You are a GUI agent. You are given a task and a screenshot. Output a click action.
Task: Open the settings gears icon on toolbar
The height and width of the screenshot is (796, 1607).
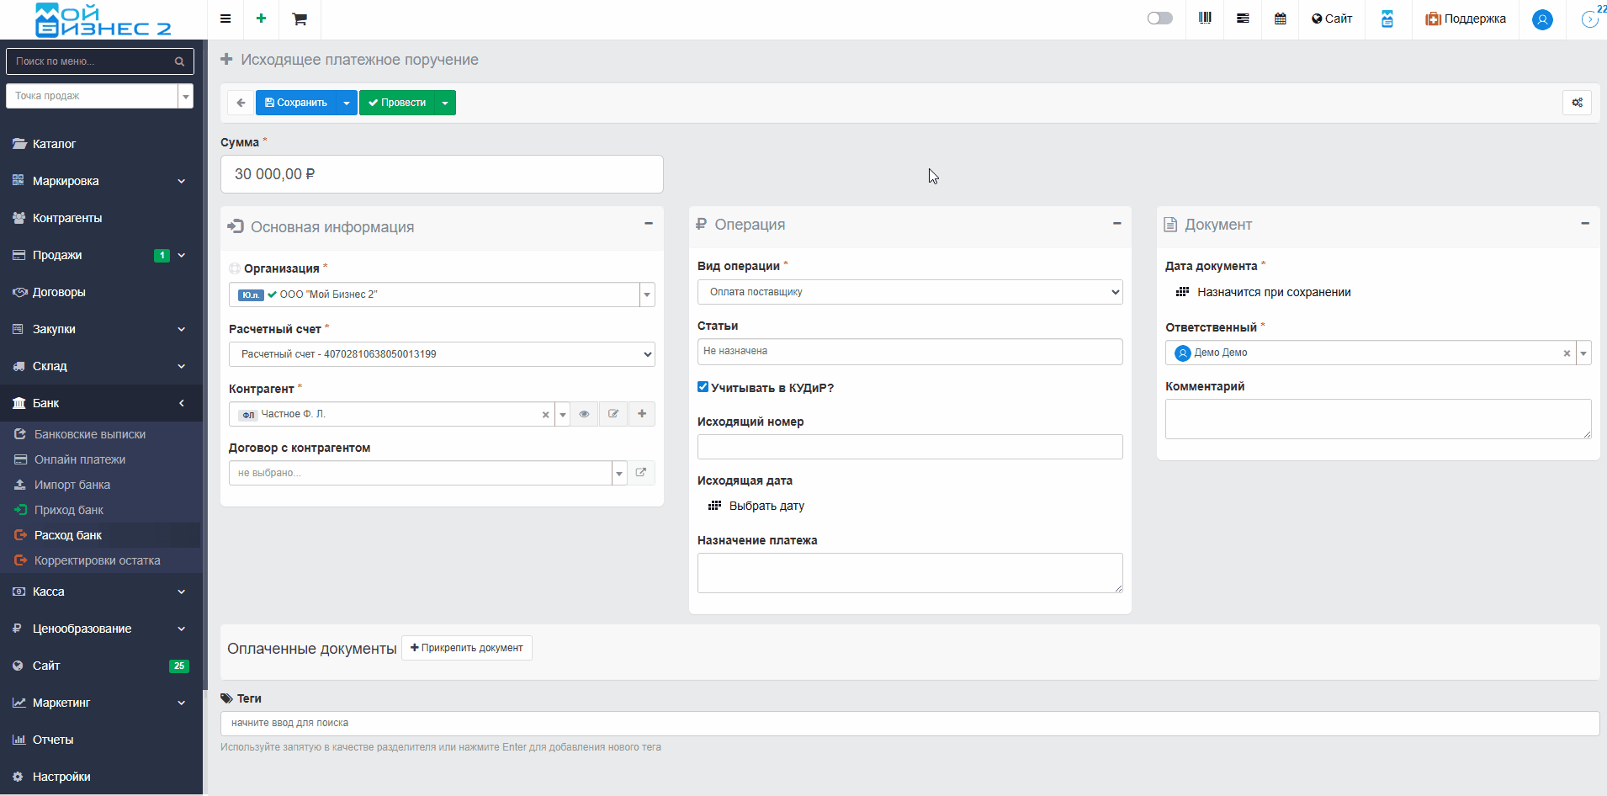(1577, 103)
